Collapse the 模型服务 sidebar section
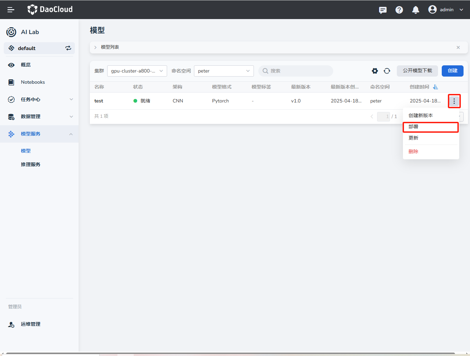470x356 pixels. pos(71,134)
